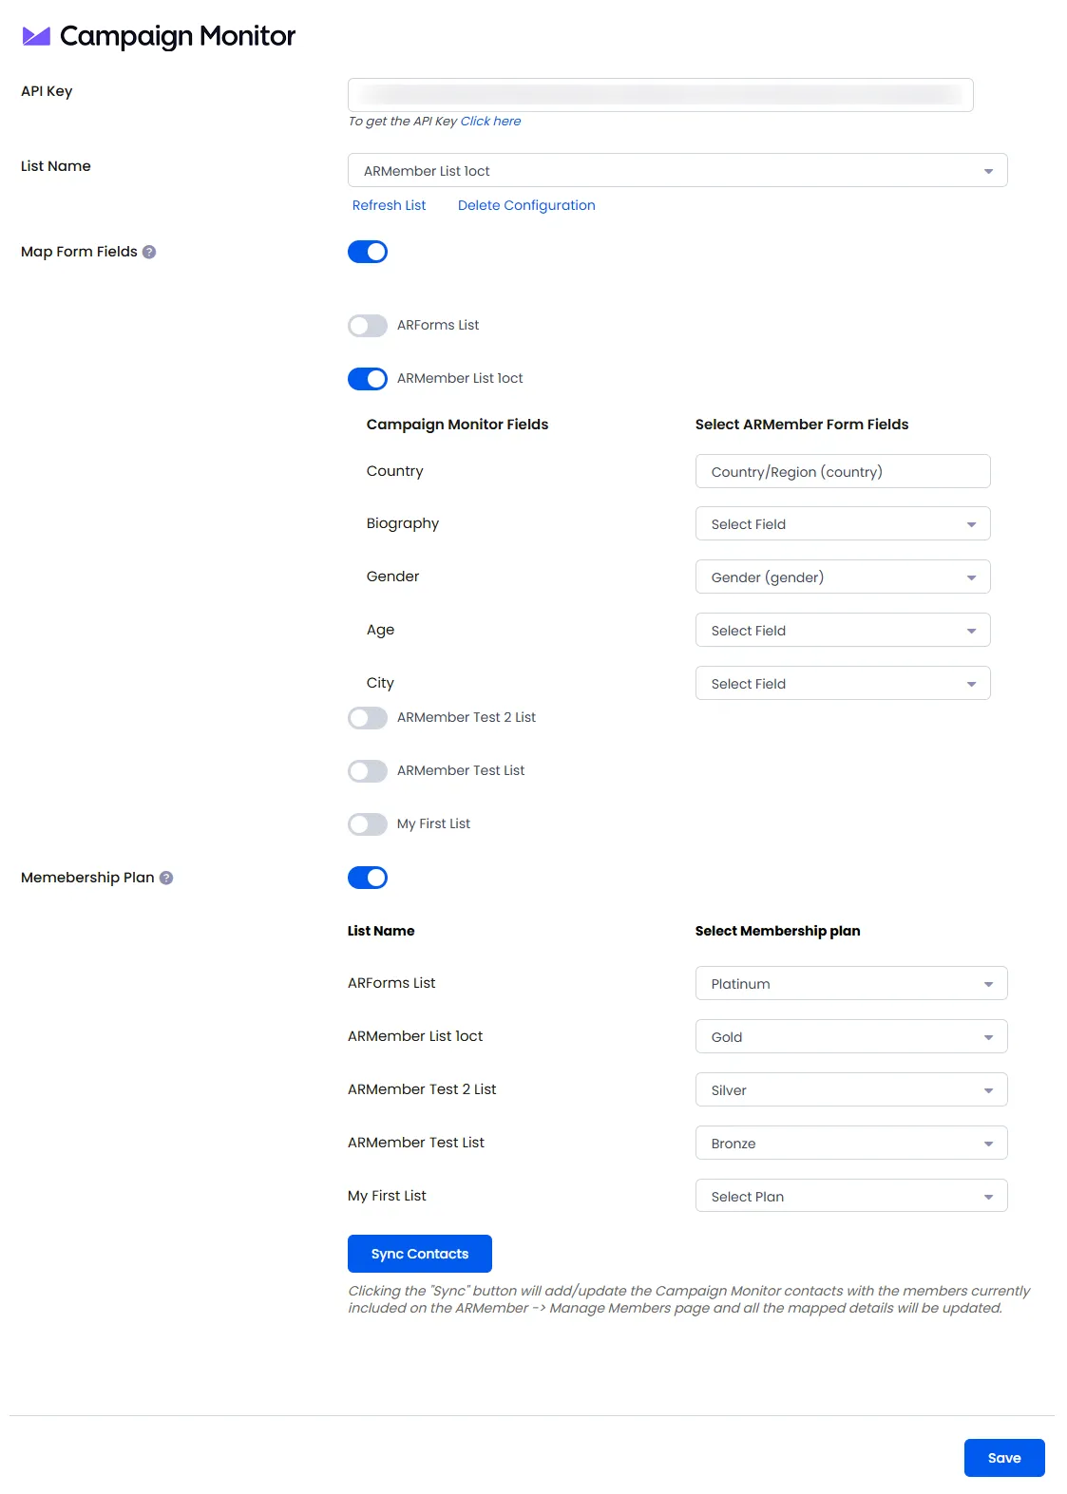Click the 'Age' field label
Image resolution: width=1067 pixels, height=1494 pixels.
click(x=380, y=630)
